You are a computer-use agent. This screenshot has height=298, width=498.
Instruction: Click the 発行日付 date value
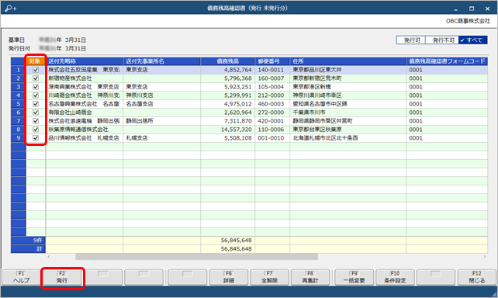tap(63, 49)
